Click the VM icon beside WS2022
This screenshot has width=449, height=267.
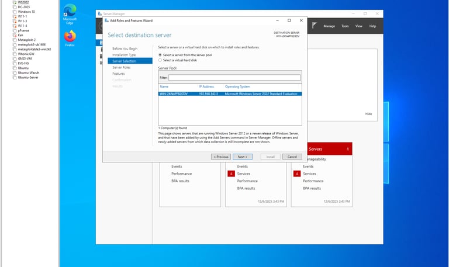tap(15, 2)
